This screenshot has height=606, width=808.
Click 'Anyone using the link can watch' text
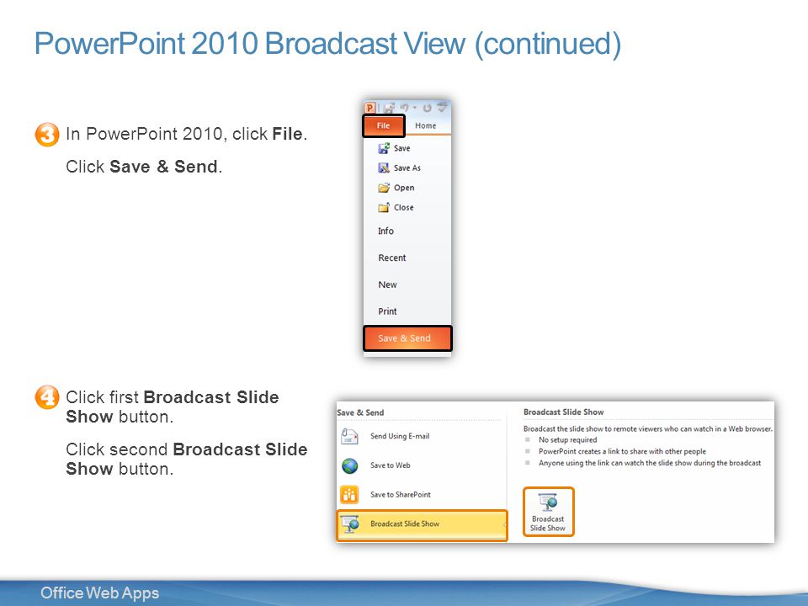(x=649, y=463)
